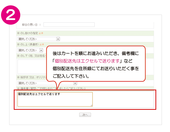Click the 備考欄 remarks text area
170x132 pixels.
pos(55,99)
